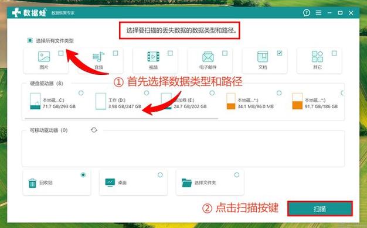This screenshot has width=367, height=228.
Task: Click the 扫描 scan button
Action: [320, 209]
